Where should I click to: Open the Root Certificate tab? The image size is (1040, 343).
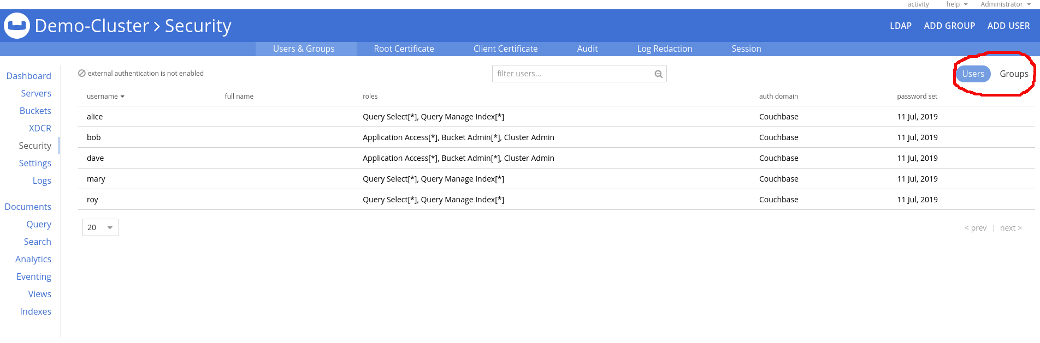pyautogui.click(x=404, y=49)
